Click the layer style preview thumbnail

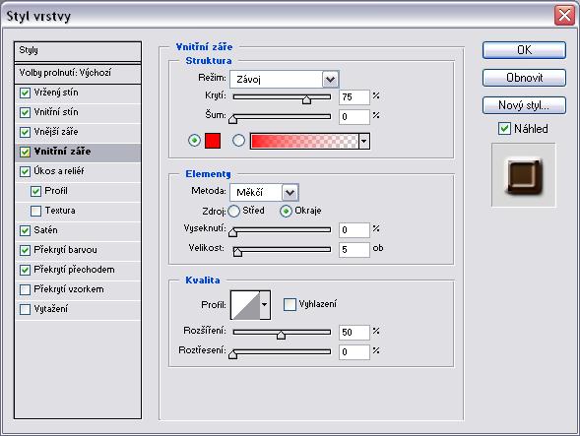coord(524,175)
